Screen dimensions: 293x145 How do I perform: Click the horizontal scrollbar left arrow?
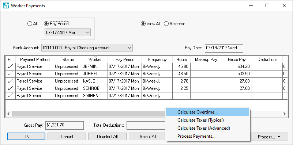[8, 114]
